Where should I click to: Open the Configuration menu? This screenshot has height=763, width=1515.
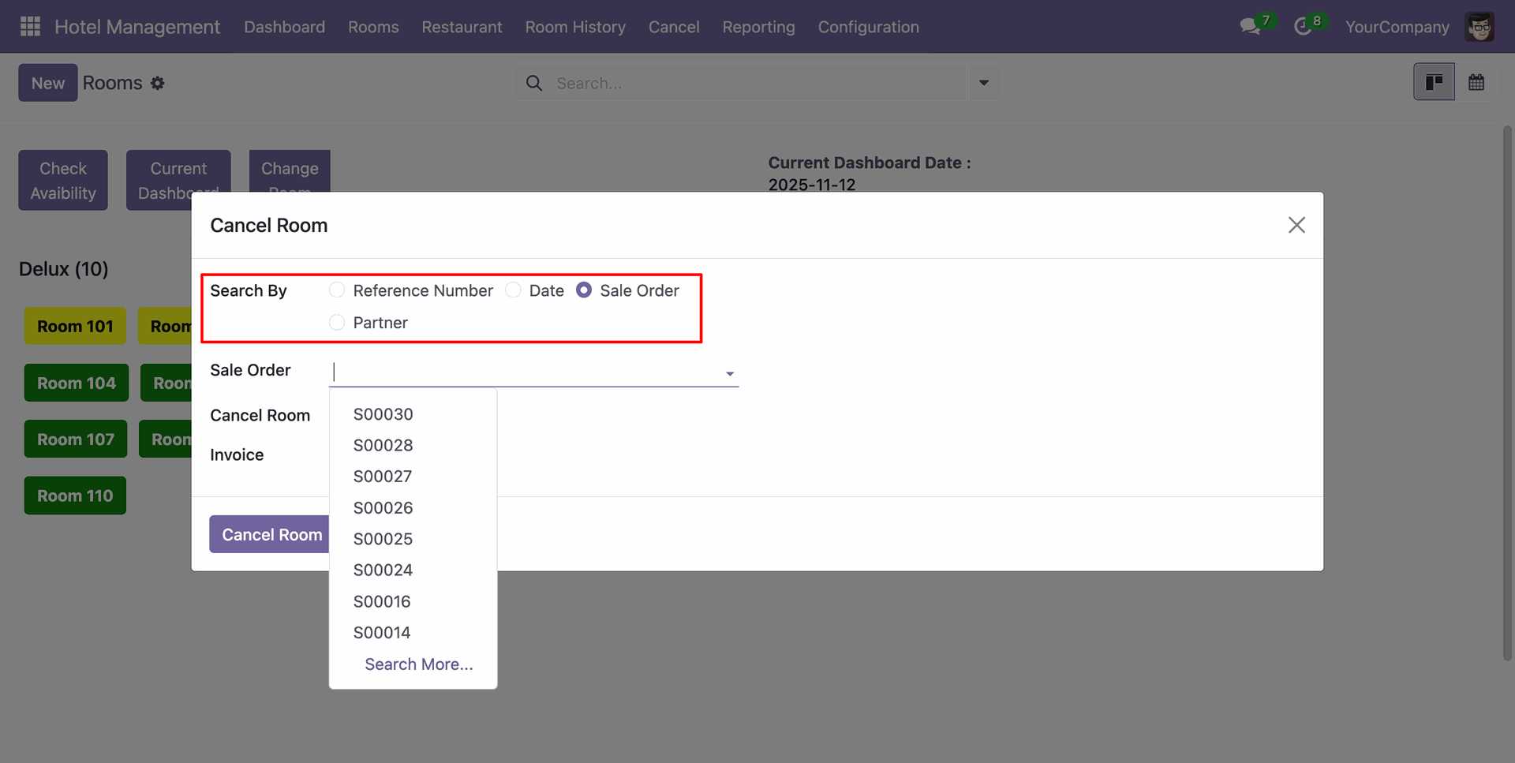(868, 27)
